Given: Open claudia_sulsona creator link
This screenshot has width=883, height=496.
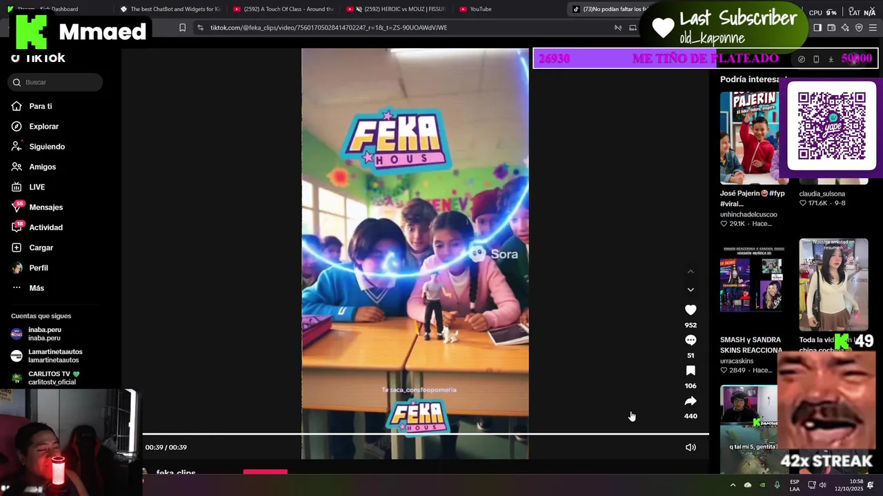Looking at the screenshot, I should click(x=822, y=194).
